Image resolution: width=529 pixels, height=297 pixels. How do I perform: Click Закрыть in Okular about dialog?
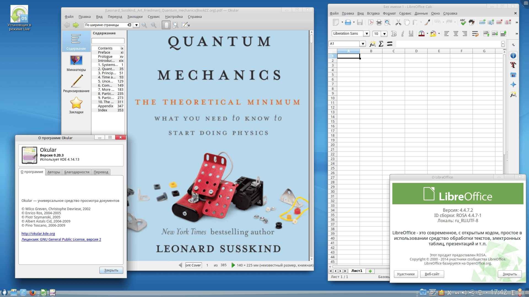(111, 270)
